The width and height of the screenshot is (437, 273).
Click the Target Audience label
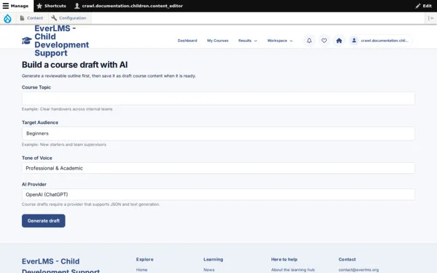tap(40, 122)
